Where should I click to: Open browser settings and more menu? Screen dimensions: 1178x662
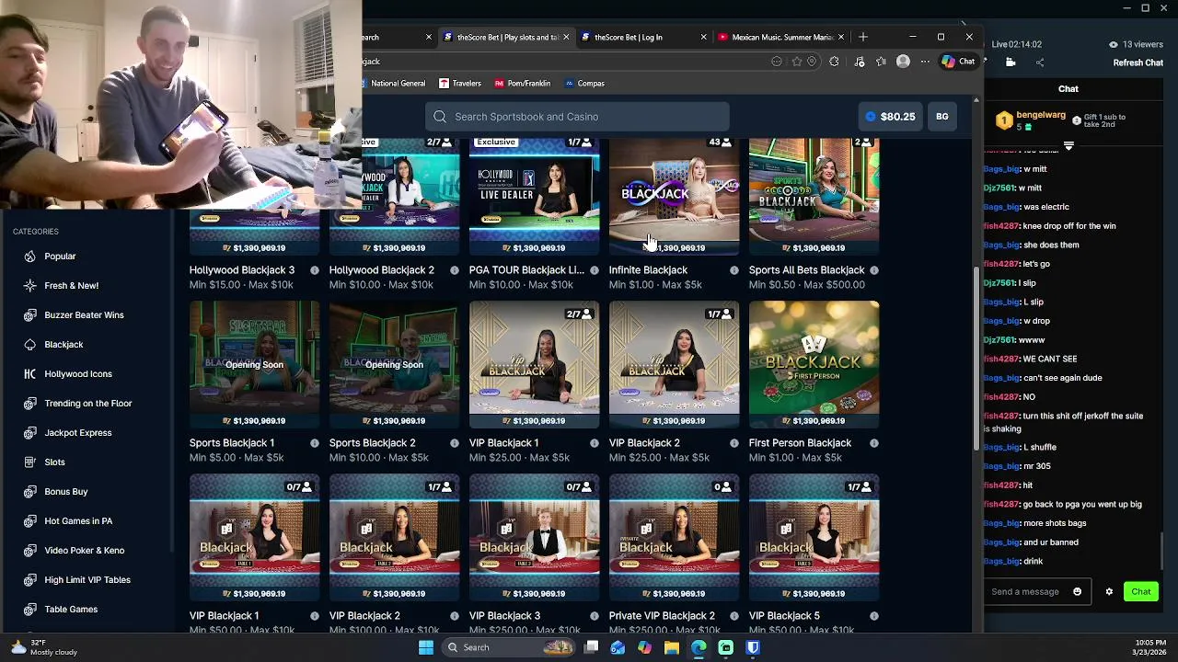pyautogui.click(x=927, y=62)
